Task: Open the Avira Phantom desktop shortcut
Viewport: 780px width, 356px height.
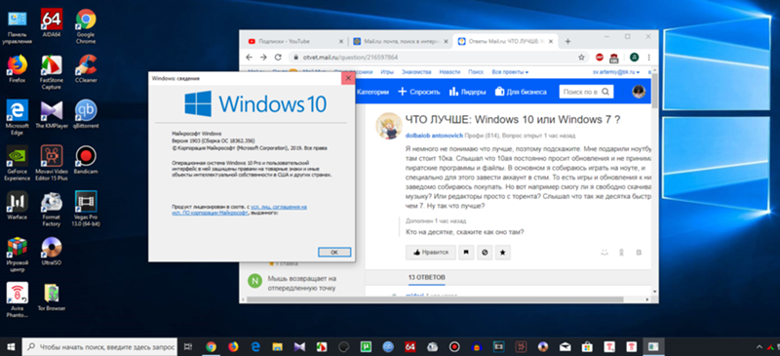Action: [17, 299]
